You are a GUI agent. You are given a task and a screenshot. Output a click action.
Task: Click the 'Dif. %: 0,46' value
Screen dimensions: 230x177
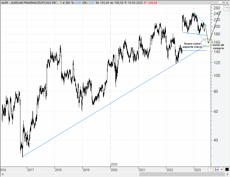point(73,3)
